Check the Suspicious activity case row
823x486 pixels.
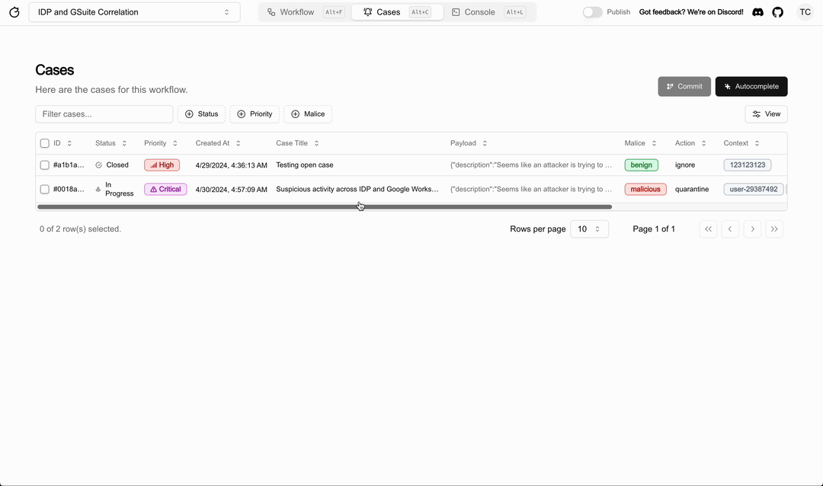pos(45,189)
